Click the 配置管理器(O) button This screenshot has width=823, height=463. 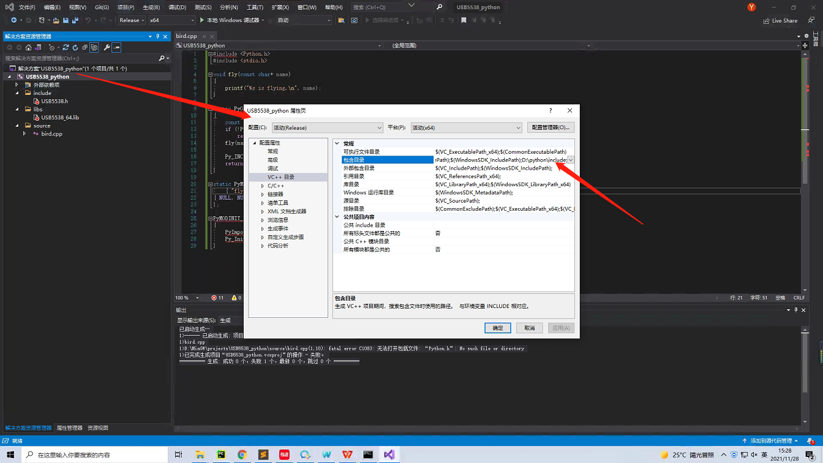551,127
